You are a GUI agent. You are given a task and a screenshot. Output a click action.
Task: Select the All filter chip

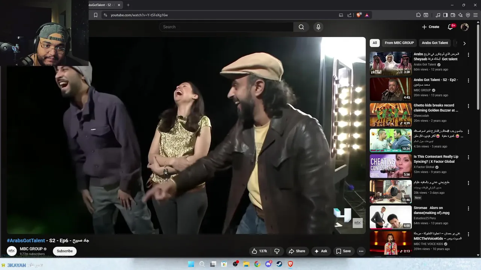pos(375,43)
